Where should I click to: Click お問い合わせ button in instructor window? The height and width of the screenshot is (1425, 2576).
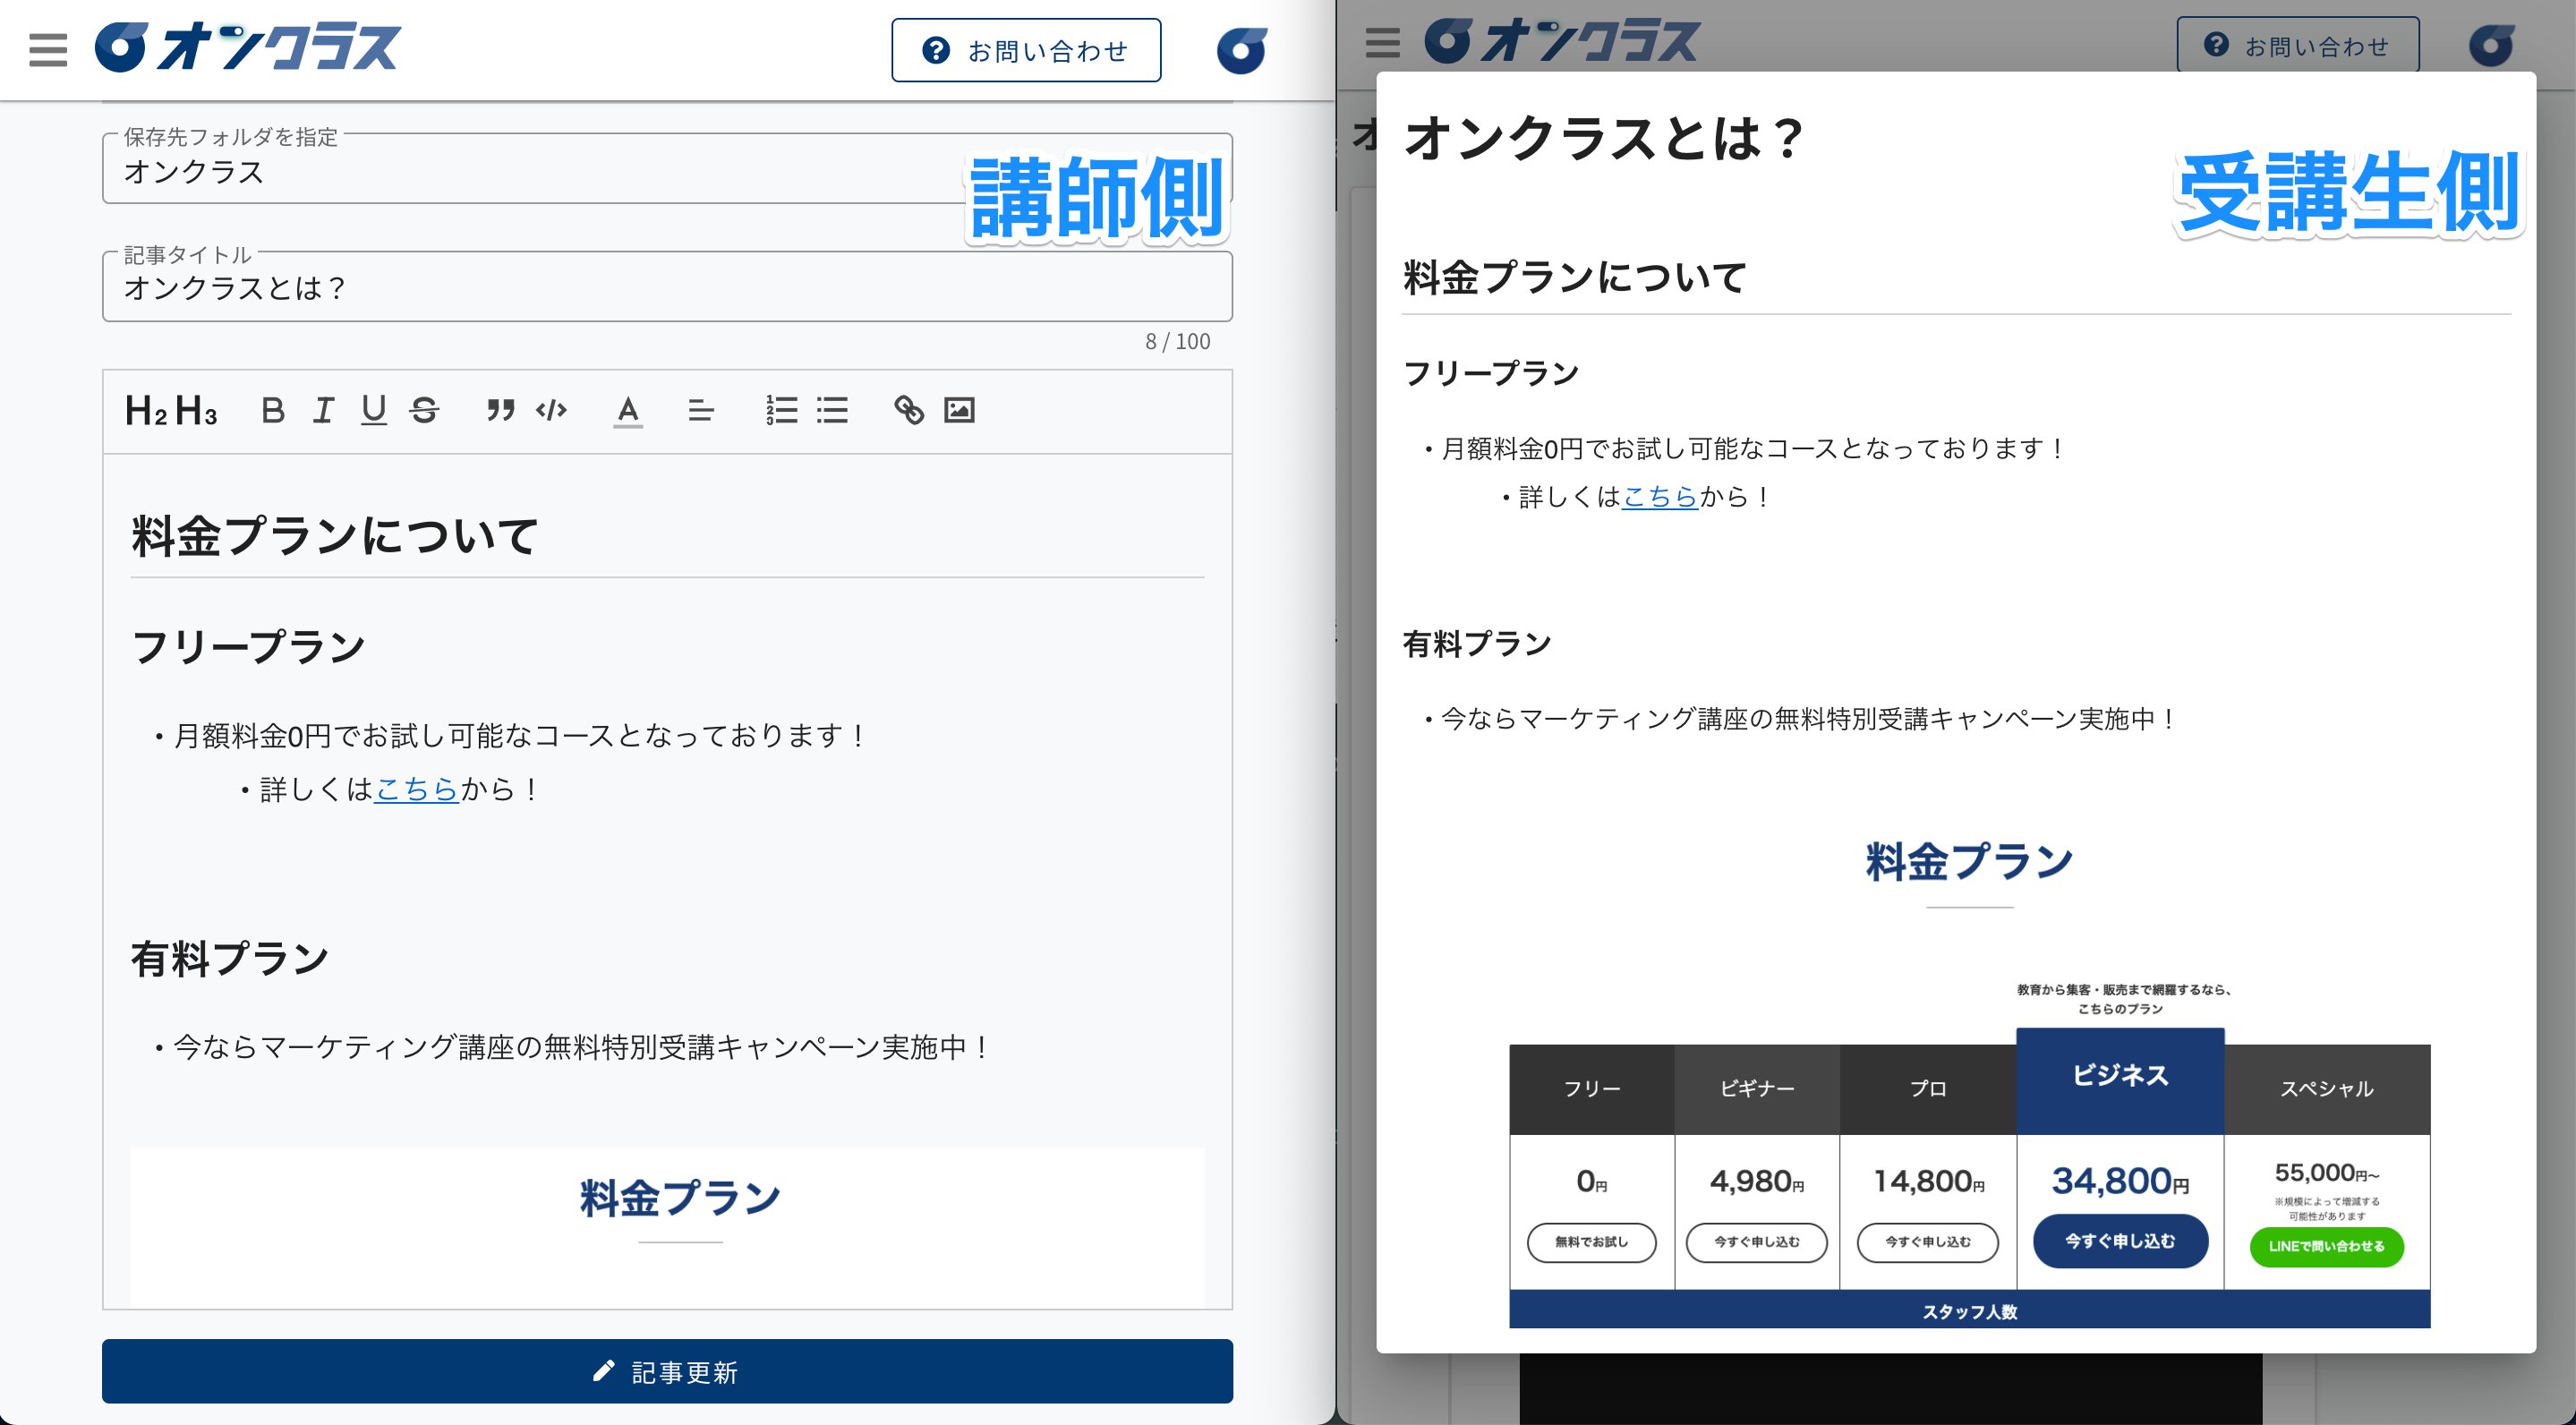coord(1026,50)
